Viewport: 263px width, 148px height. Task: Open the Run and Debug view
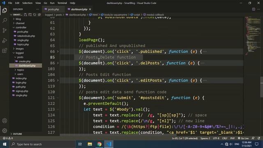point(5,40)
